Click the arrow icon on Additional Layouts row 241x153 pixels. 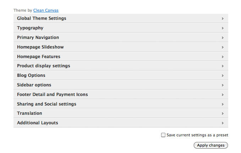pos(223,123)
